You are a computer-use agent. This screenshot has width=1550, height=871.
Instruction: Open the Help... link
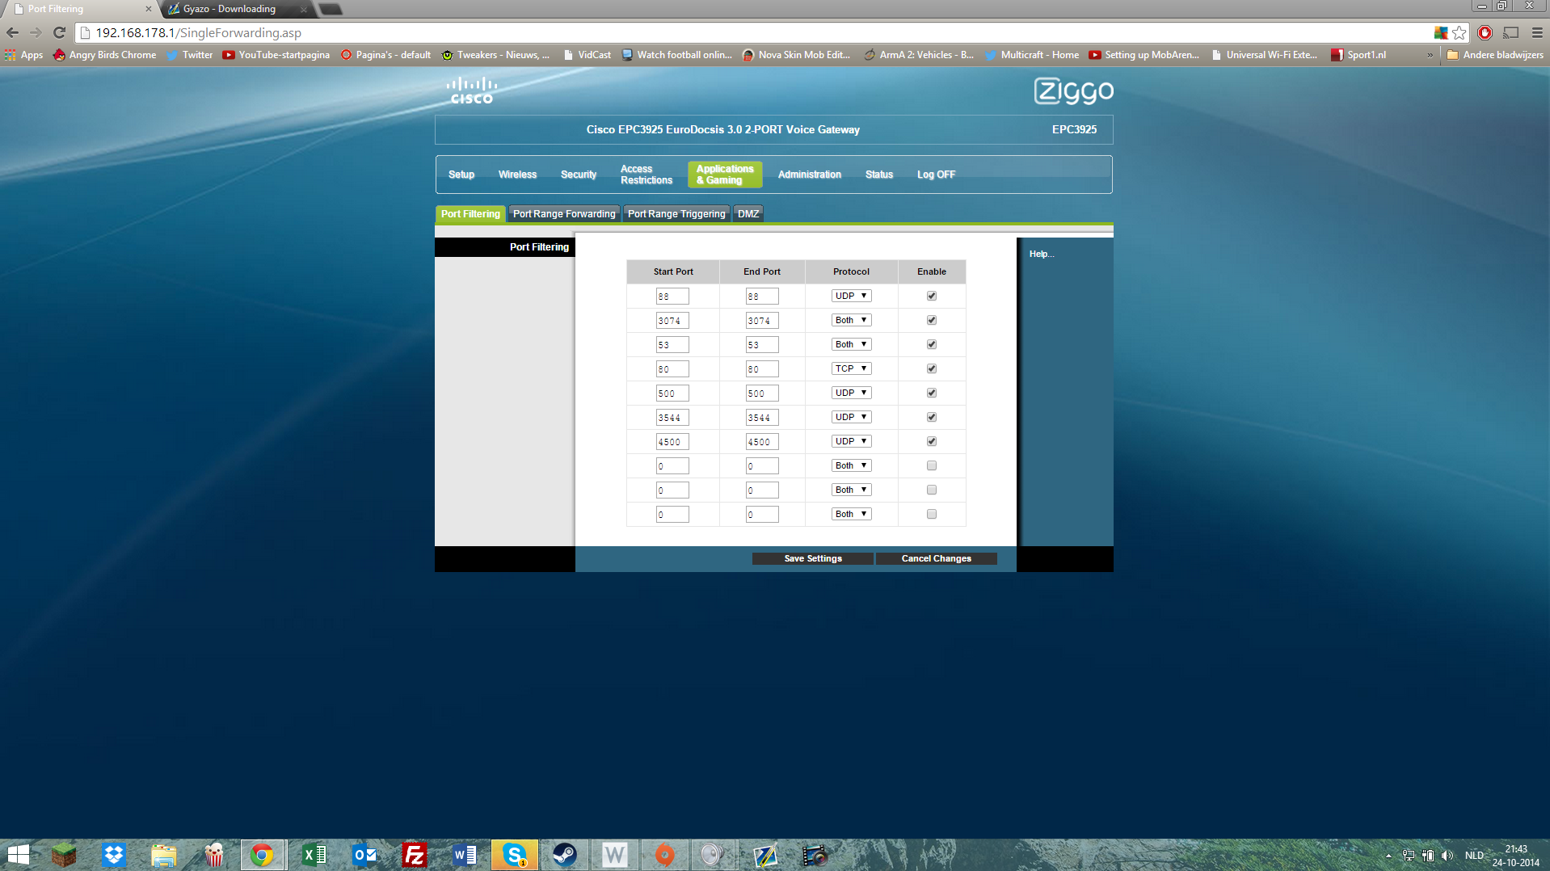tap(1042, 254)
